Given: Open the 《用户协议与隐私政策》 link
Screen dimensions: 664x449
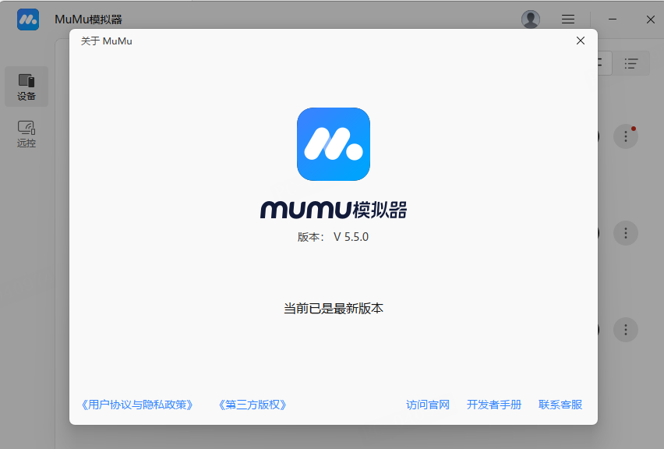Looking at the screenshot, I should 136,405.
